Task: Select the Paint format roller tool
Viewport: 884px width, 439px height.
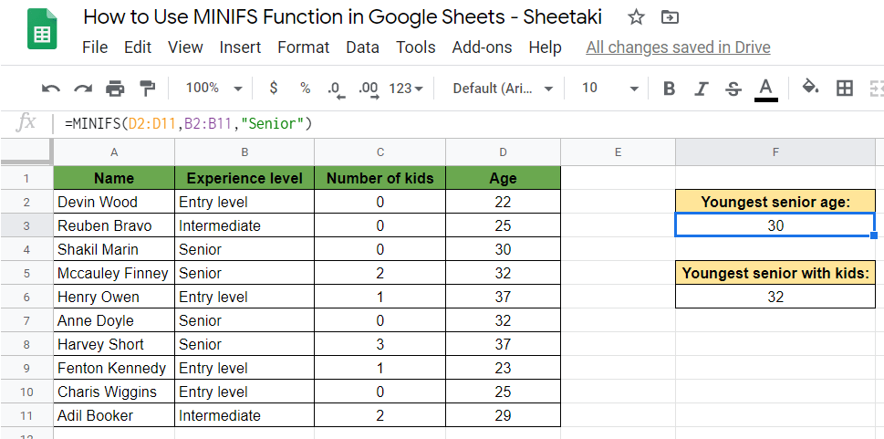Action: tap(147, 89)
